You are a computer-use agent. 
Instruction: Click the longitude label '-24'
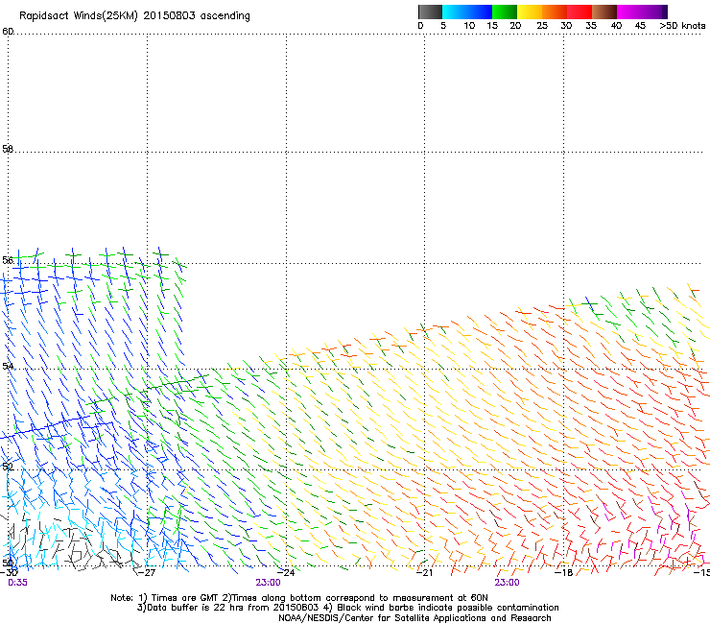(285, 572)
